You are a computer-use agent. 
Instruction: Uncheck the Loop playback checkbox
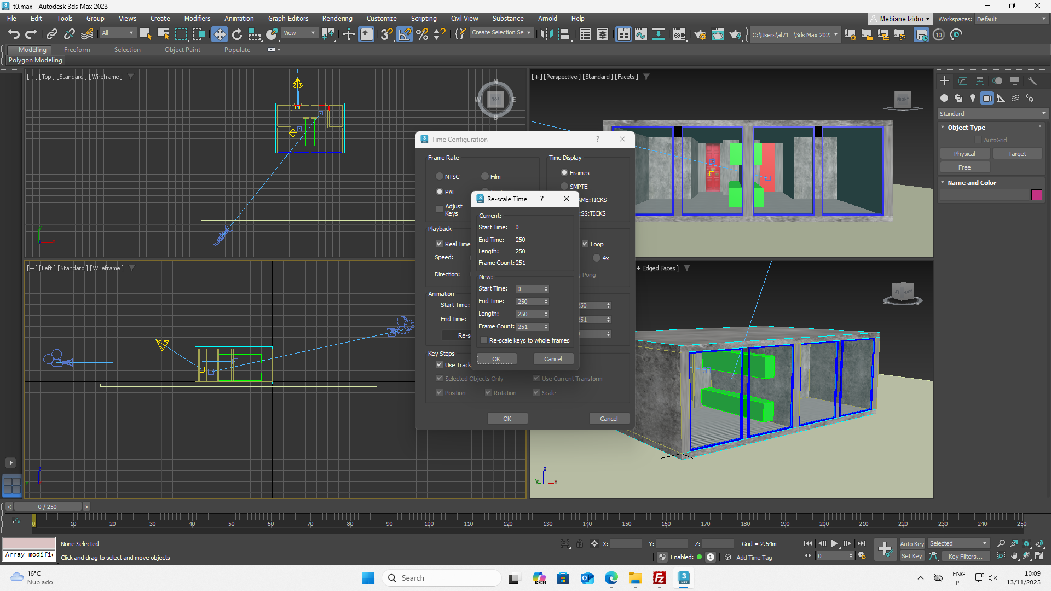click(585, 244)
